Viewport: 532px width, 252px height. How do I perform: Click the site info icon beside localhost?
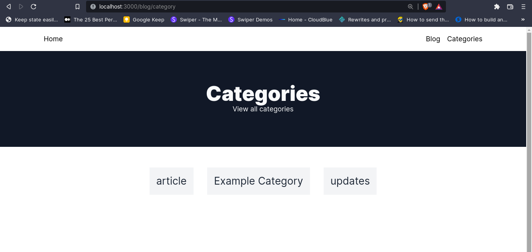(93, 7)
